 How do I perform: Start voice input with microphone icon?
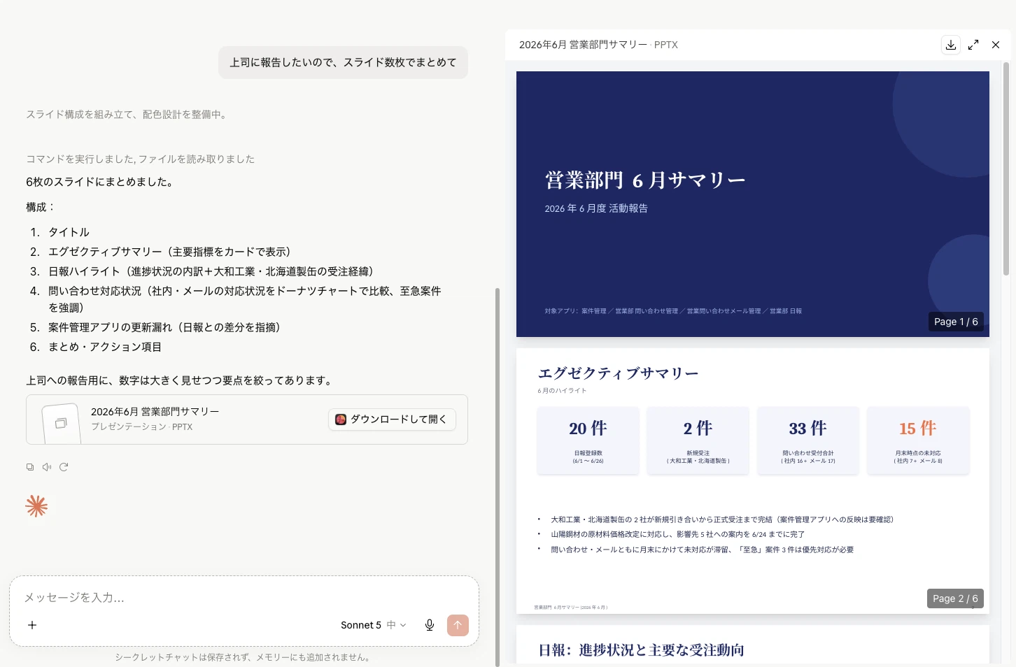click(430, 625)
